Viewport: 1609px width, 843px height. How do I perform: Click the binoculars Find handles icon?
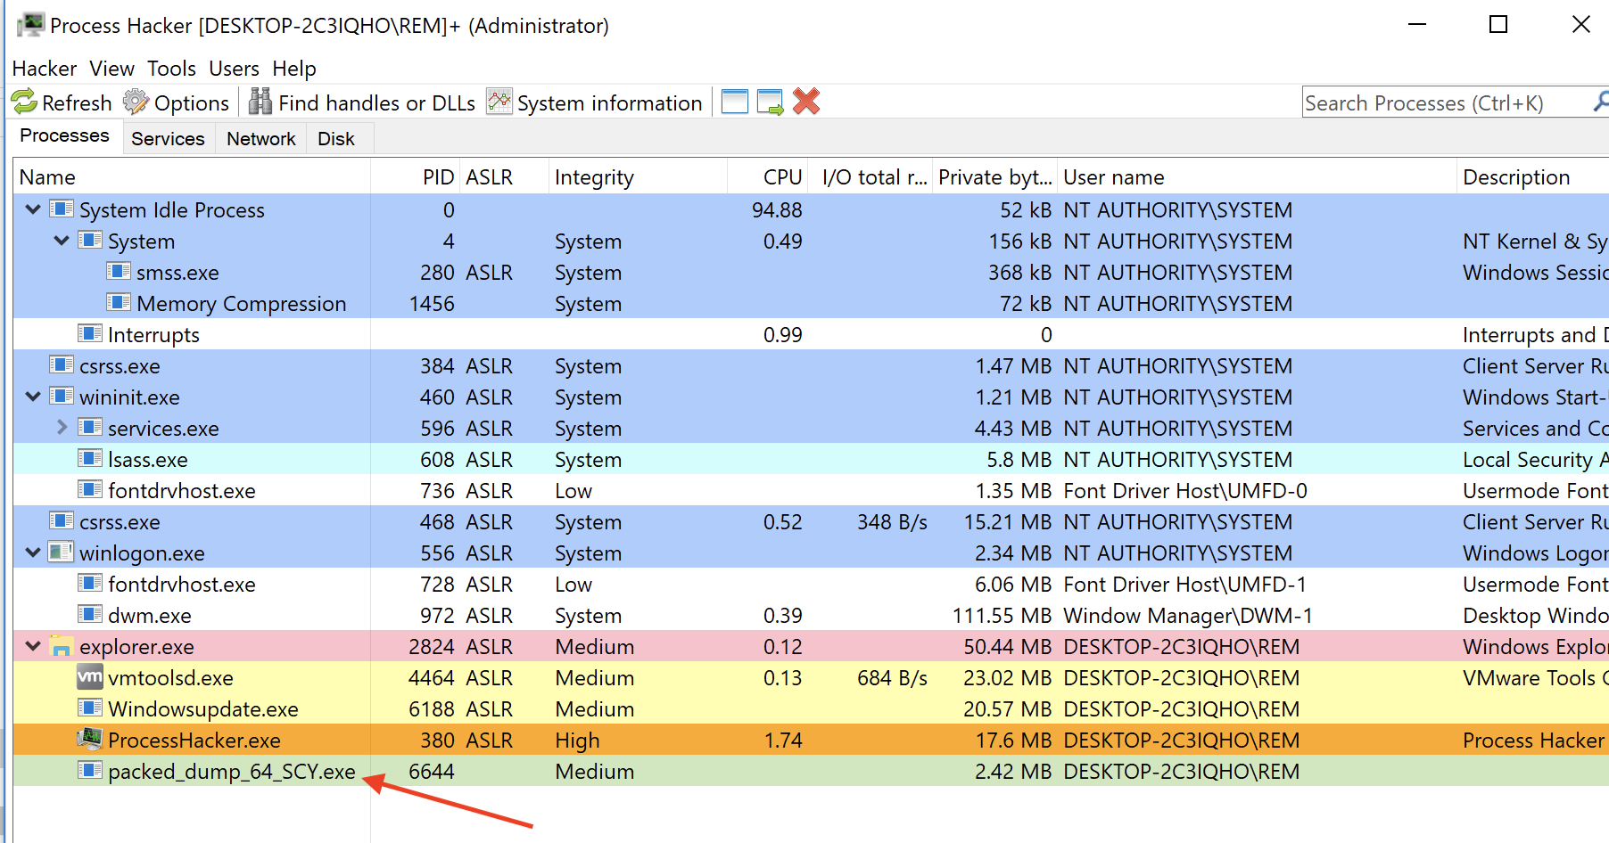[x=260, y=102]
